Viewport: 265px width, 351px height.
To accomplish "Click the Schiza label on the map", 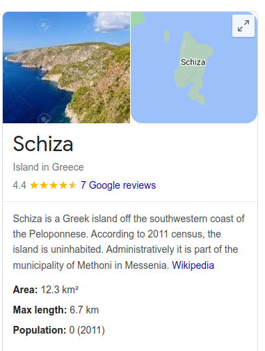I will pyautogui.click(x=193, y=62).
